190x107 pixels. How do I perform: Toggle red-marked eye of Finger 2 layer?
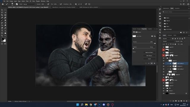(x=164, y=56)
